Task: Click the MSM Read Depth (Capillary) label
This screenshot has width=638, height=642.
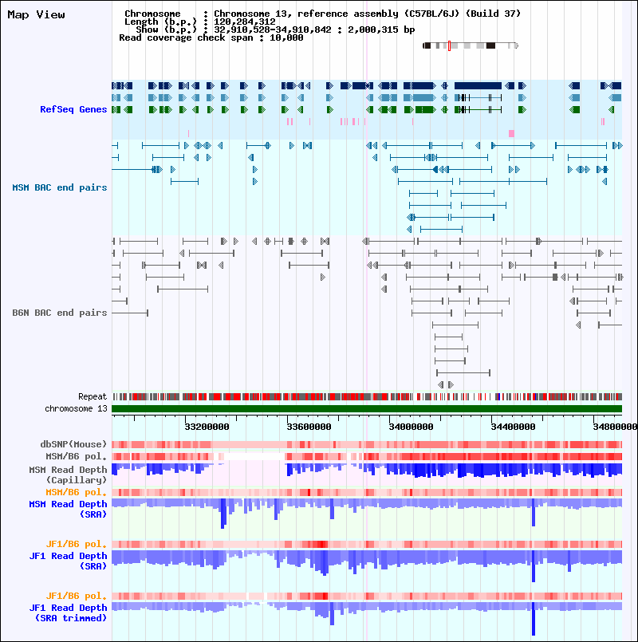Action: click(x=68, y=475)
